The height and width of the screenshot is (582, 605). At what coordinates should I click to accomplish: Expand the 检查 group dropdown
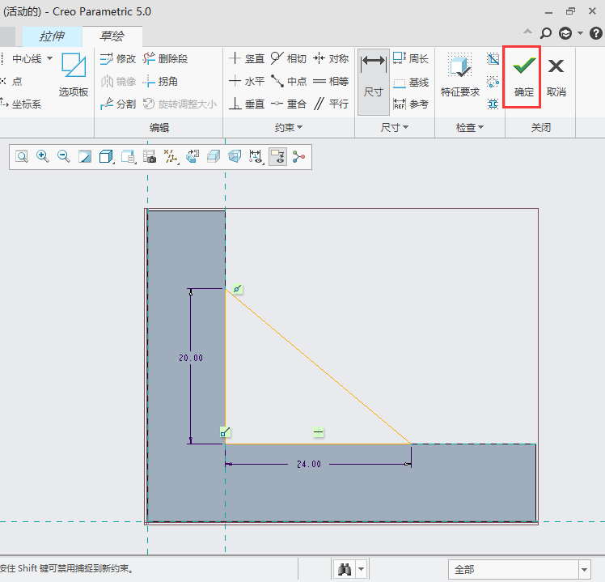click(x=469, y=128)
